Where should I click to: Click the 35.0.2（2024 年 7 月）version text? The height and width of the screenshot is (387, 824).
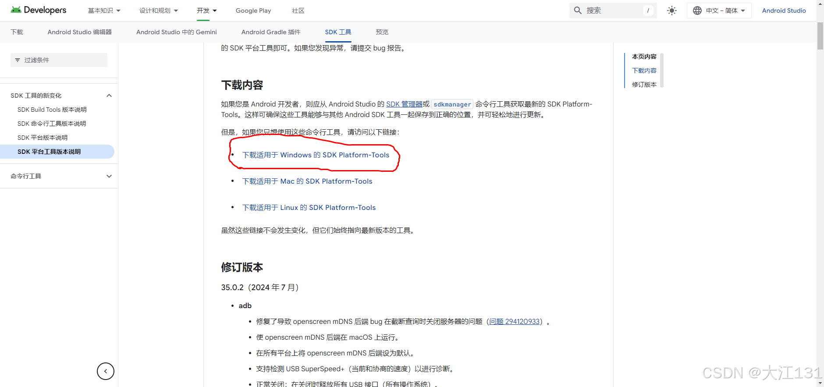pyautogui.click(x=260, y=288)
